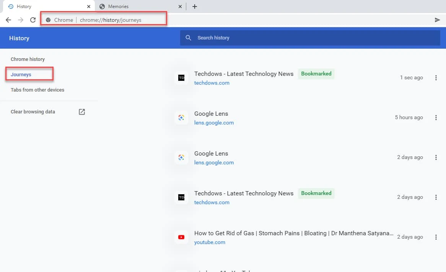
Task: Click the YouTube favicon on the video entry
Action: click(181, 237)
